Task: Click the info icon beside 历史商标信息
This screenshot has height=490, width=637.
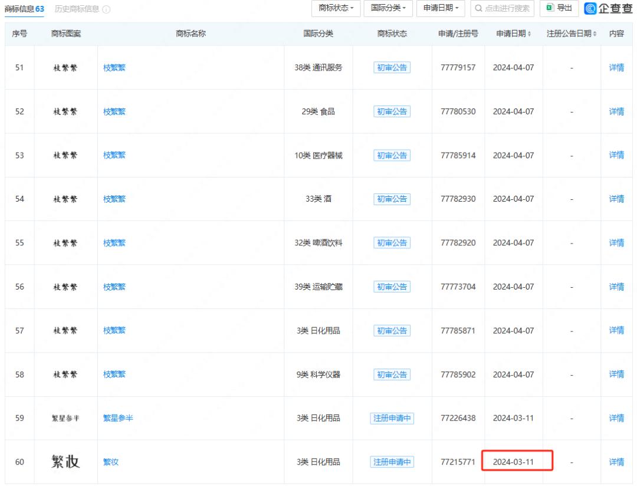Action: [x=106, y=9]
